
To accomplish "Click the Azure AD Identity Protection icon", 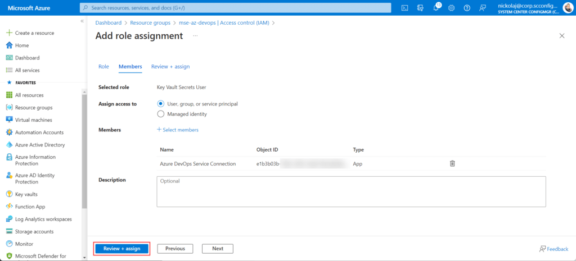I will pyautogui.click(x=10, y=176).
